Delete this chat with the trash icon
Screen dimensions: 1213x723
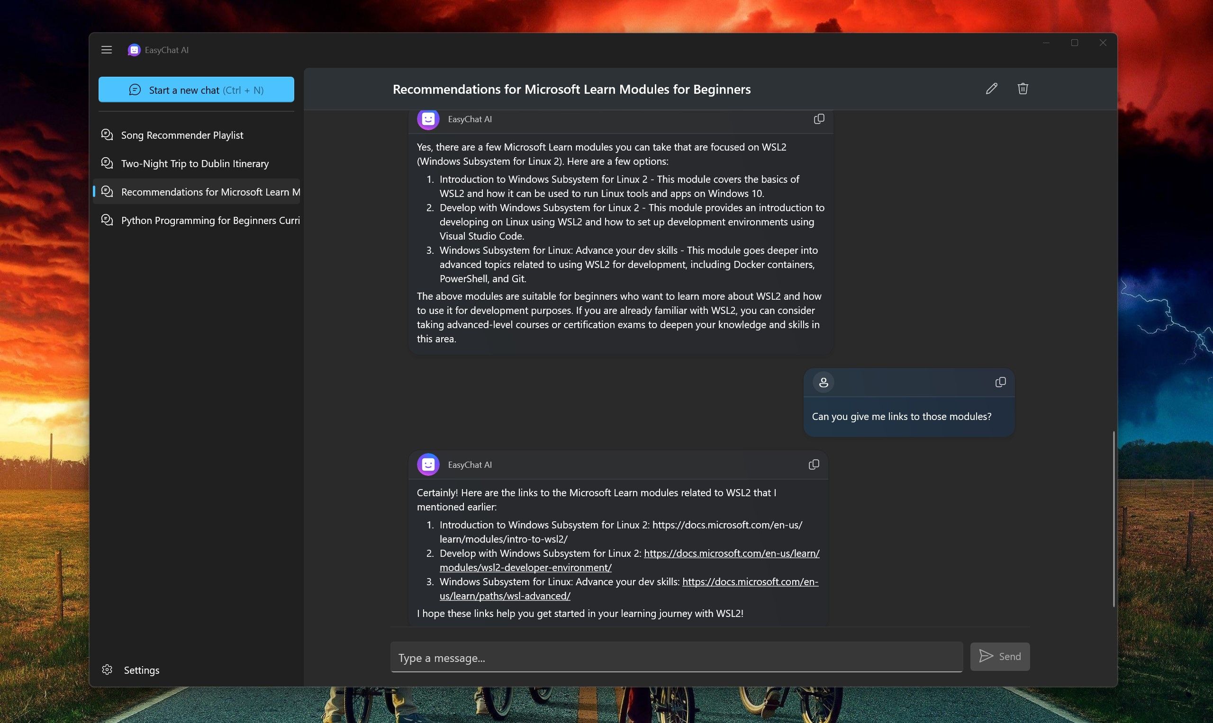point(1023,89)
